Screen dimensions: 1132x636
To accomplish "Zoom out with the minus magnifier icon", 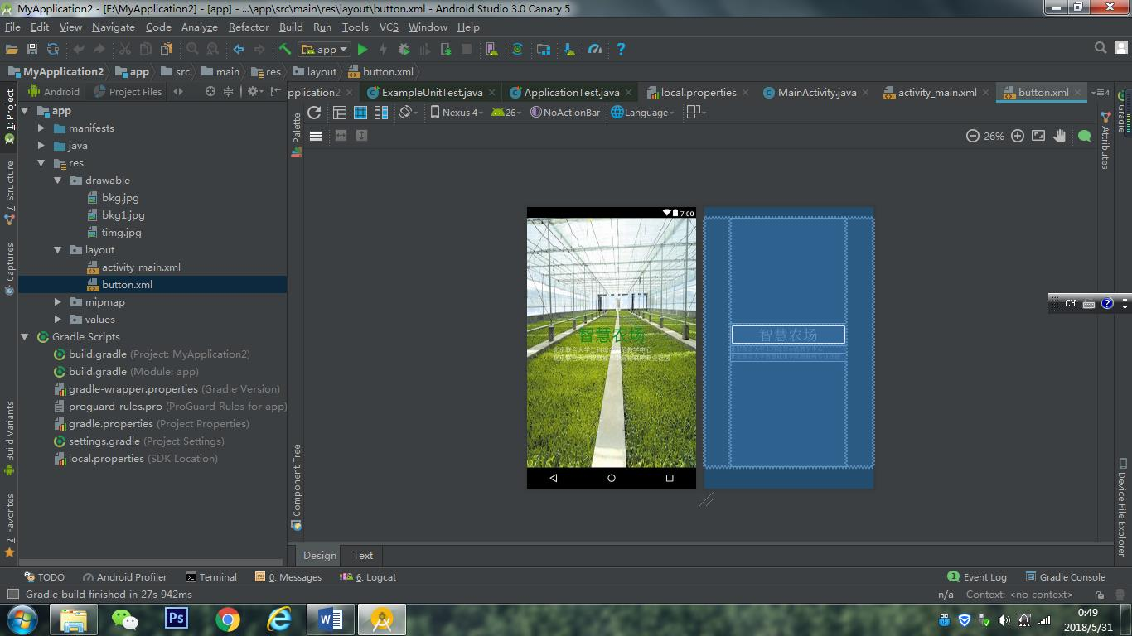I will pos(973,136).
